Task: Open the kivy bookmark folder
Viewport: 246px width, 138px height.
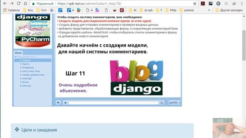Action: (28, 10)
